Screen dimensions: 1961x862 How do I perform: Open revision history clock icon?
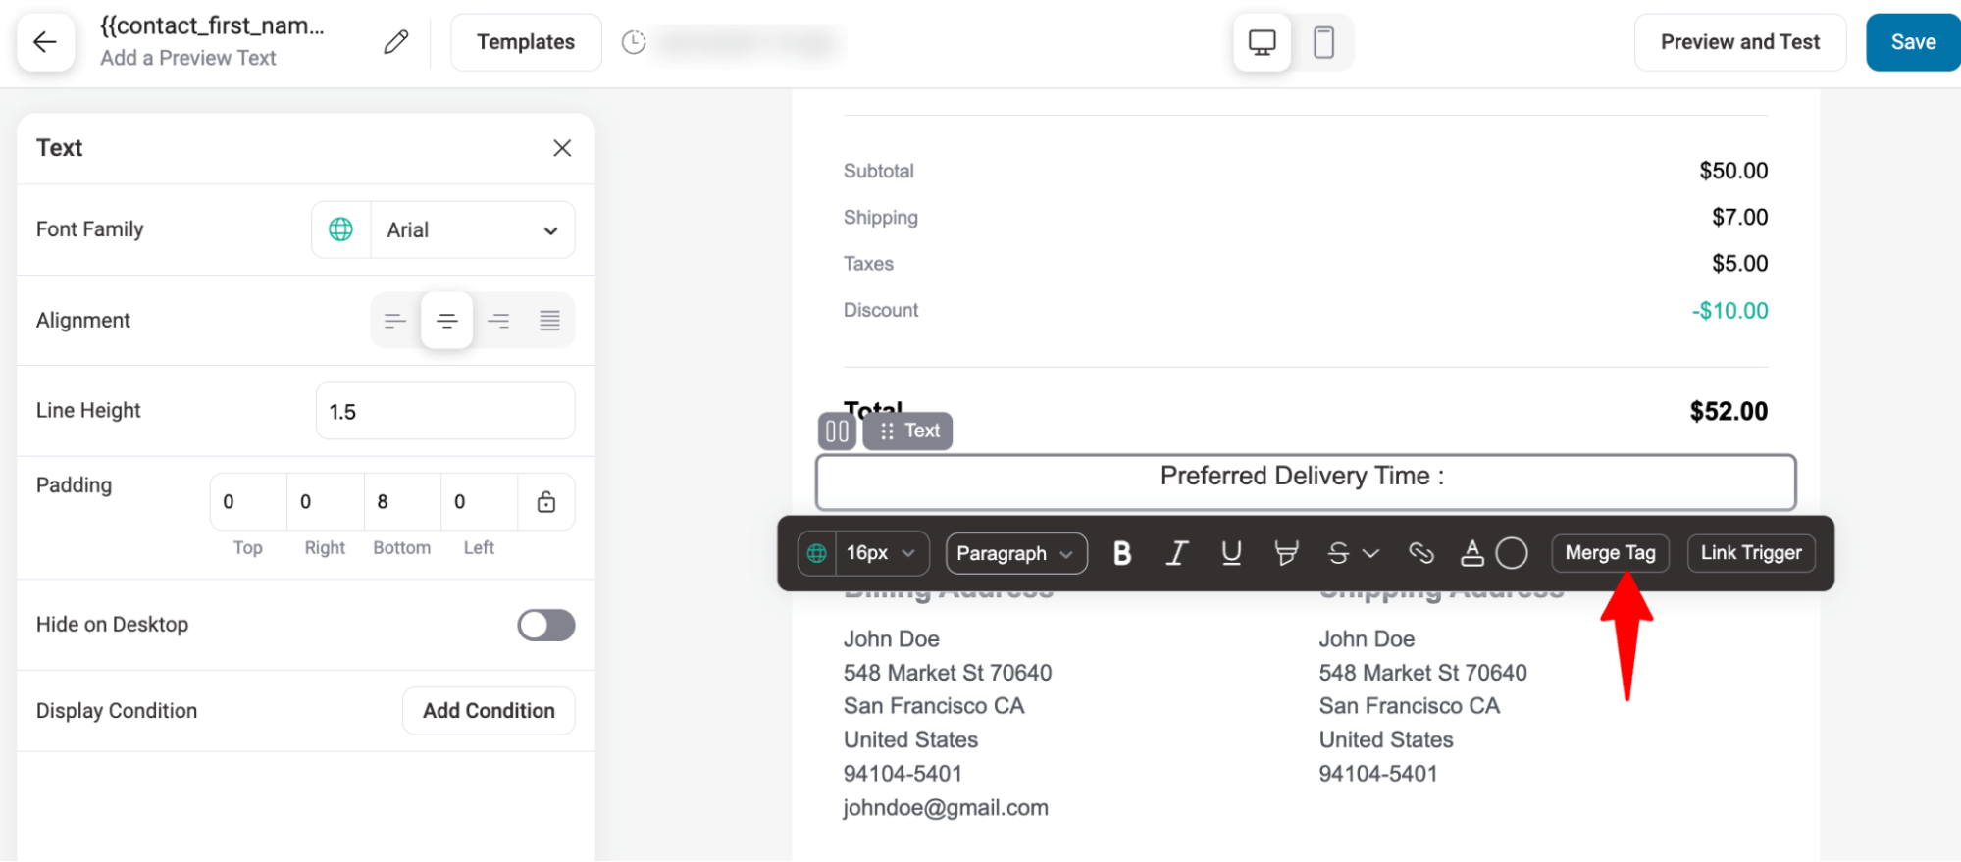[x=634, y=42]
